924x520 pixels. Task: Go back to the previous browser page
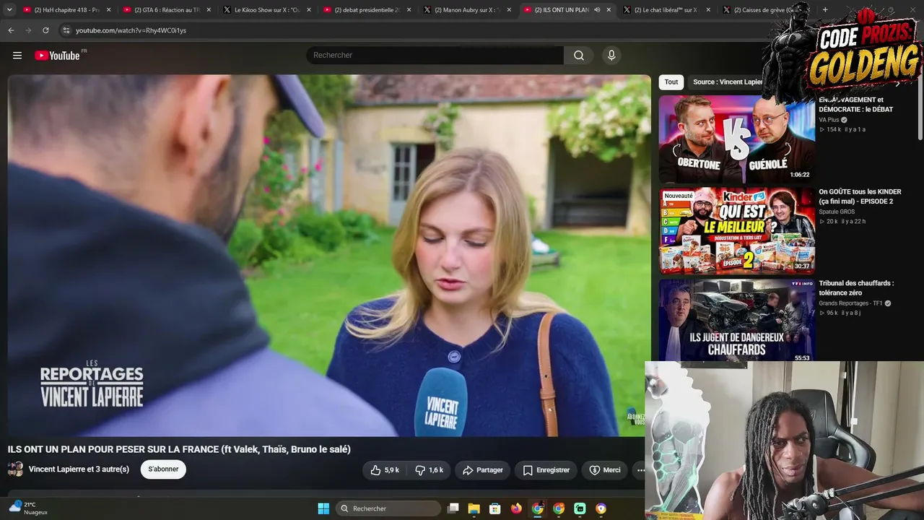click(x=11, y=30)
